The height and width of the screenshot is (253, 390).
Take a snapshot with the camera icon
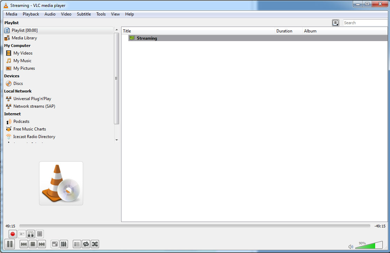(x=22, y=234)
